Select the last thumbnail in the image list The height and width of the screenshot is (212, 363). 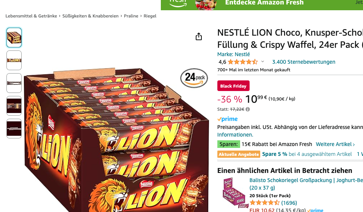point(14,129)
